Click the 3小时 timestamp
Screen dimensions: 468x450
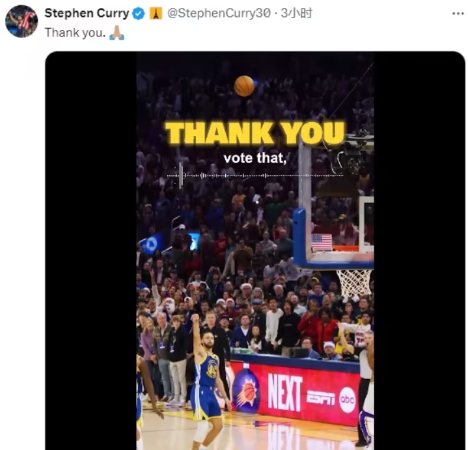tap(296, 13)
